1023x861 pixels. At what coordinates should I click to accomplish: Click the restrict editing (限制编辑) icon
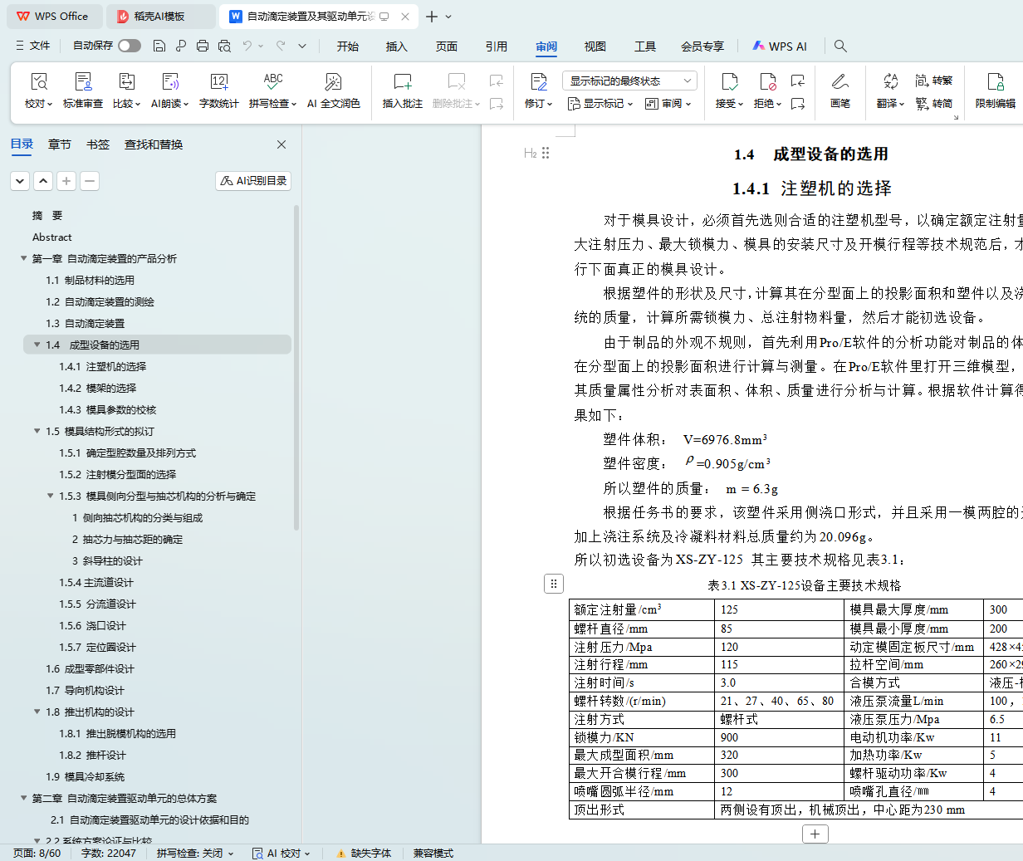pyautogui.click(x=995, y=82)
